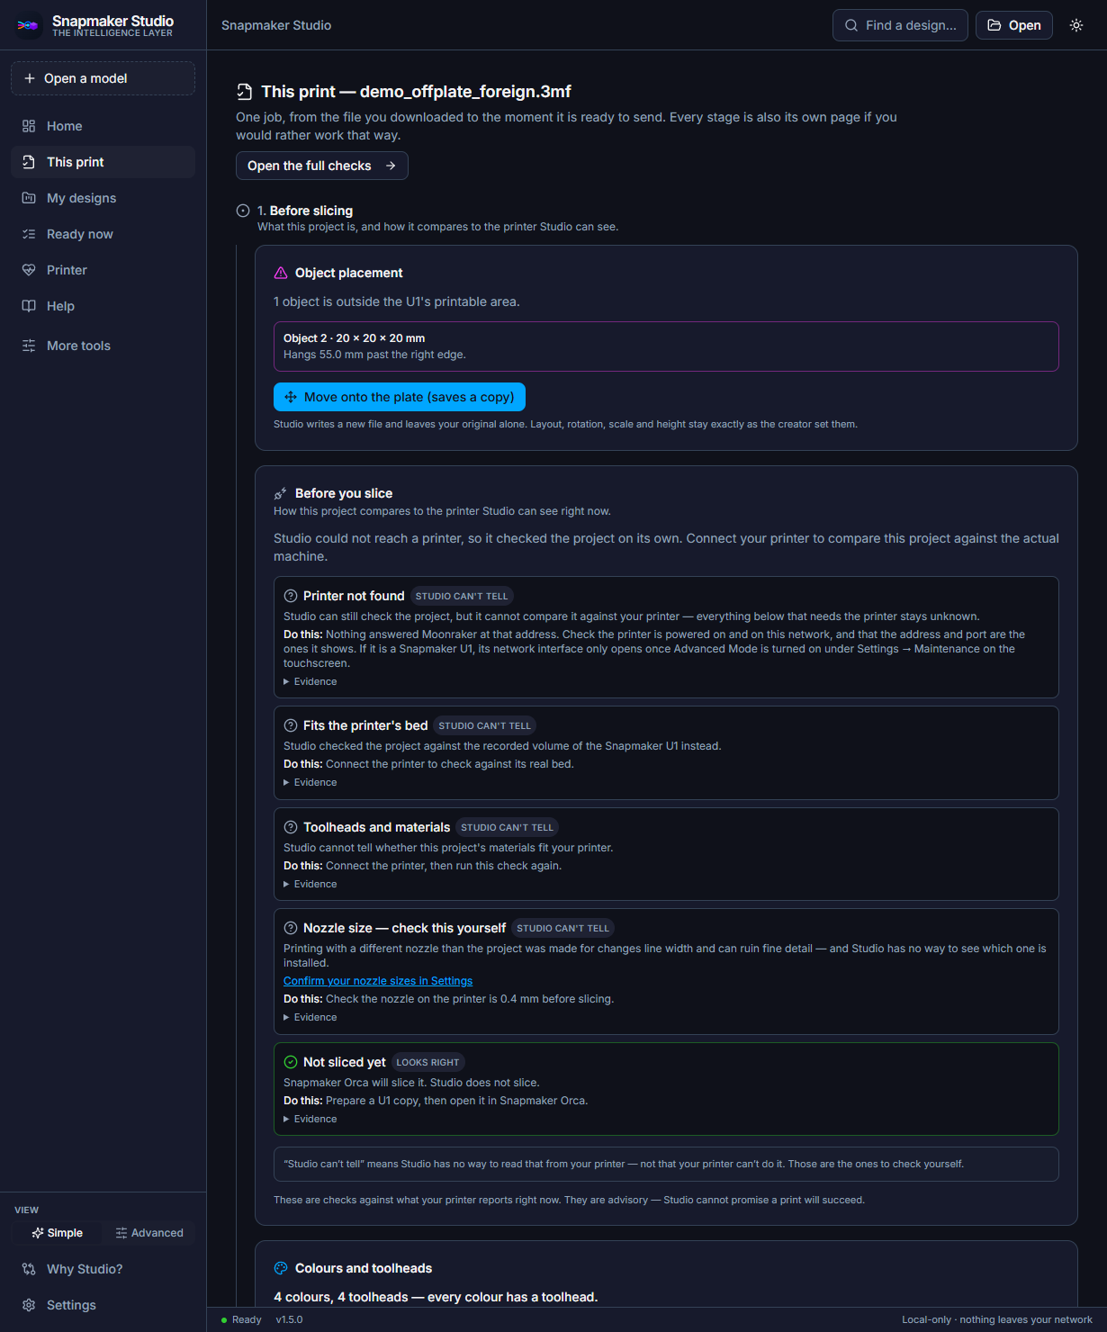Follow Confirm your nozzle sizes in Settings link
The width and height of the screenshot is (1107, 1332).
(x=378, y=981)
